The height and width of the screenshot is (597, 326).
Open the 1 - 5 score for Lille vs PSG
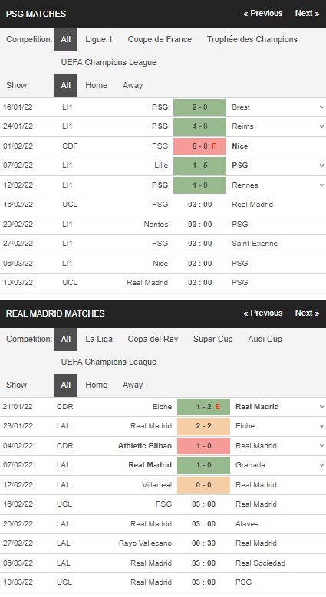point(199,166)
